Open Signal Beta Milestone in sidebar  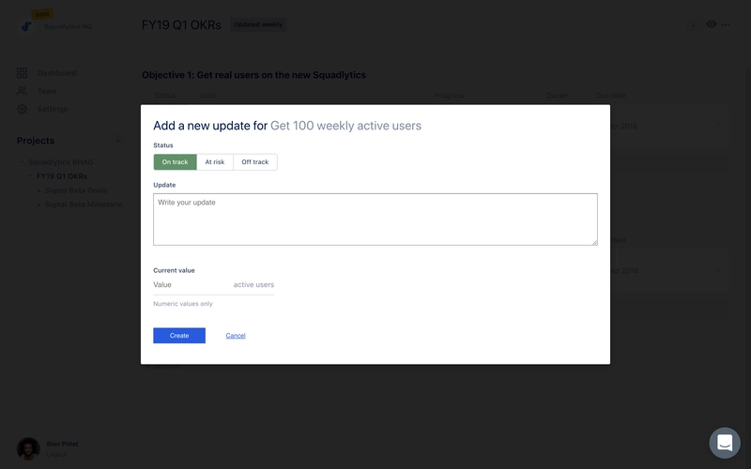(x=83, y=204)
